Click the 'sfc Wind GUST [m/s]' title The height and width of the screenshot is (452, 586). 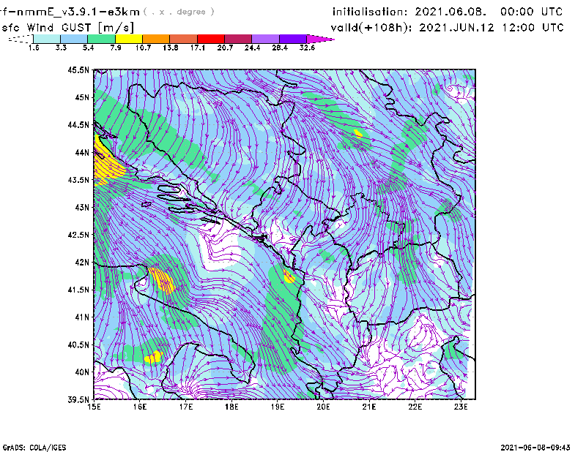click(67, 28)
